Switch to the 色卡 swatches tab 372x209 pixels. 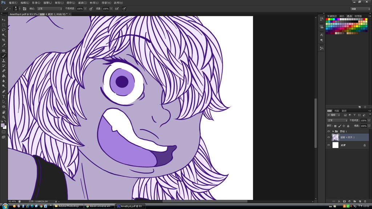(x=349, y=16)
